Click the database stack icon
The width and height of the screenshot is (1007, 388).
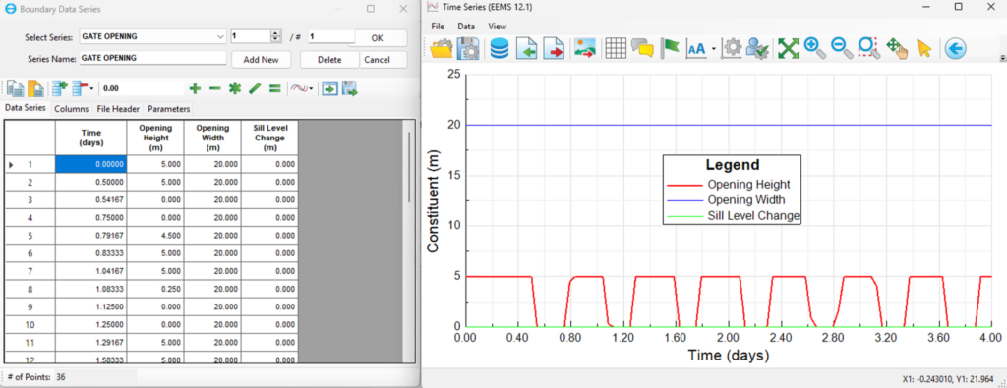pos(499,48)
